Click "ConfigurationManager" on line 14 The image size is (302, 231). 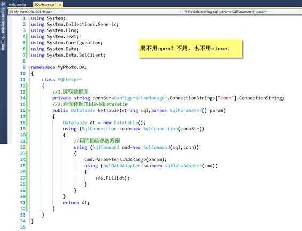(140, 98)
